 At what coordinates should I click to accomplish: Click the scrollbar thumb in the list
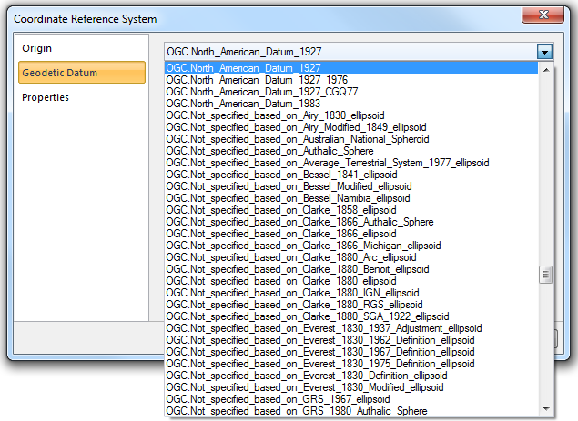pyautogui.click(x=546, y=275)
